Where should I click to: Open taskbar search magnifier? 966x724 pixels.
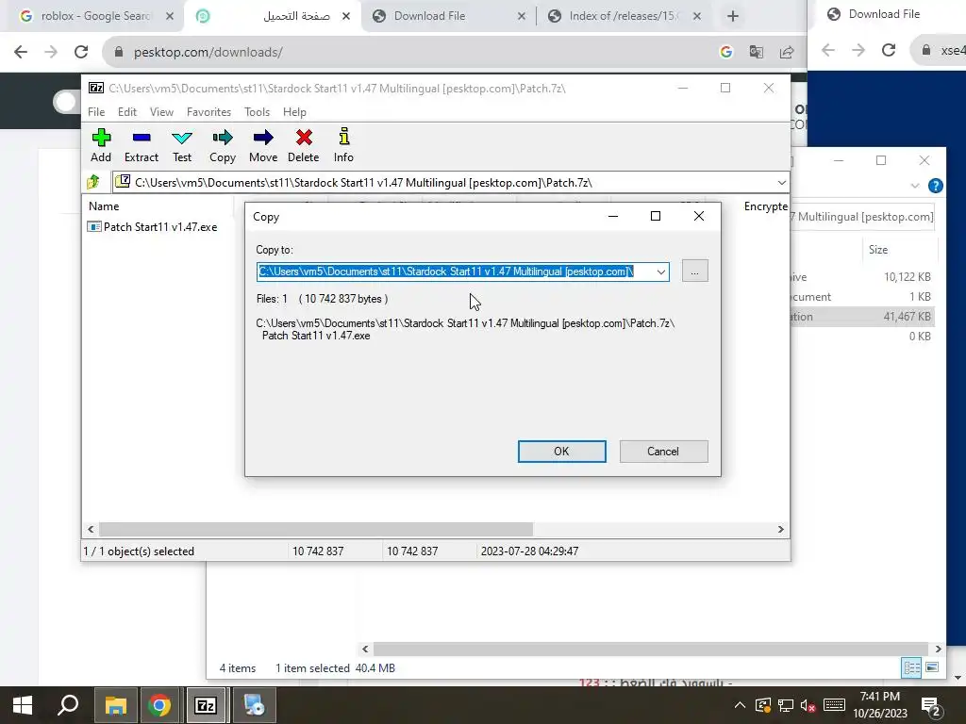[x=68, y=705]
